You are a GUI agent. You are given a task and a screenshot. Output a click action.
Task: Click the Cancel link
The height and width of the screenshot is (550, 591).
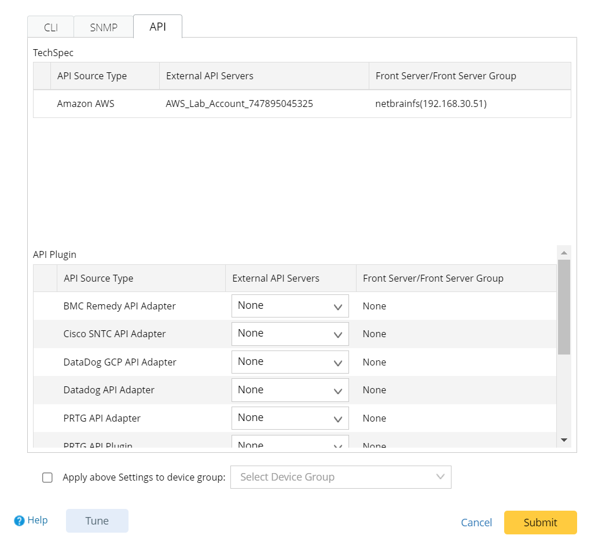coord(476,523)
